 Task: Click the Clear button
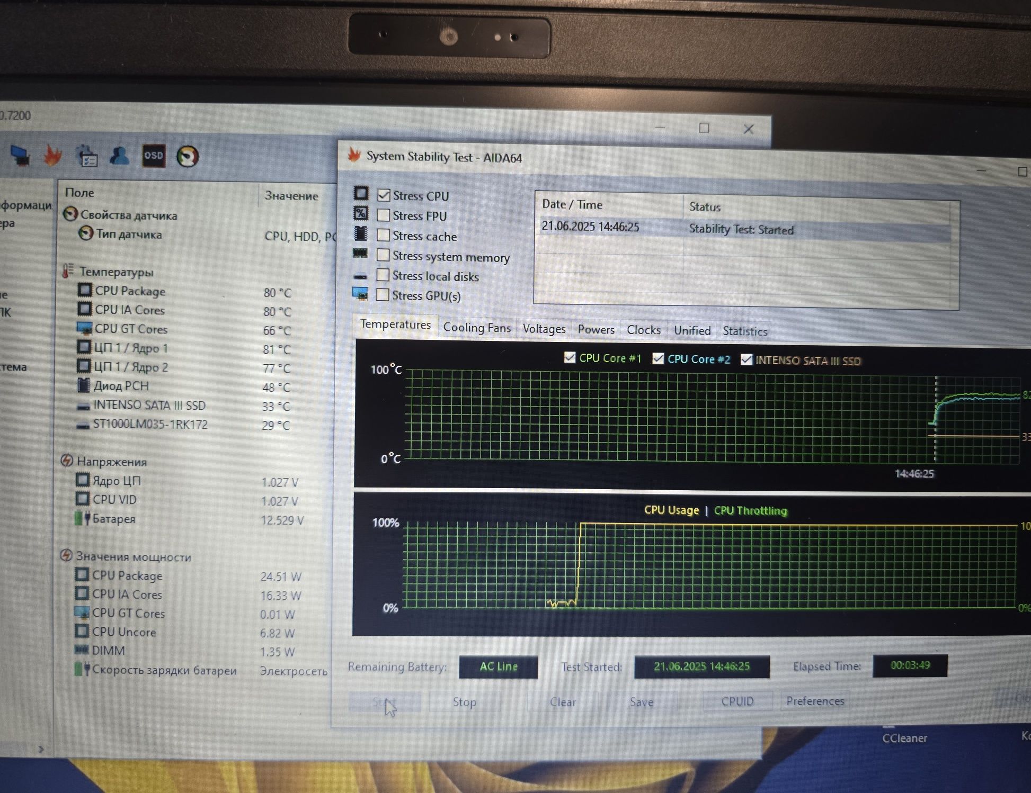tap(563, 702)
